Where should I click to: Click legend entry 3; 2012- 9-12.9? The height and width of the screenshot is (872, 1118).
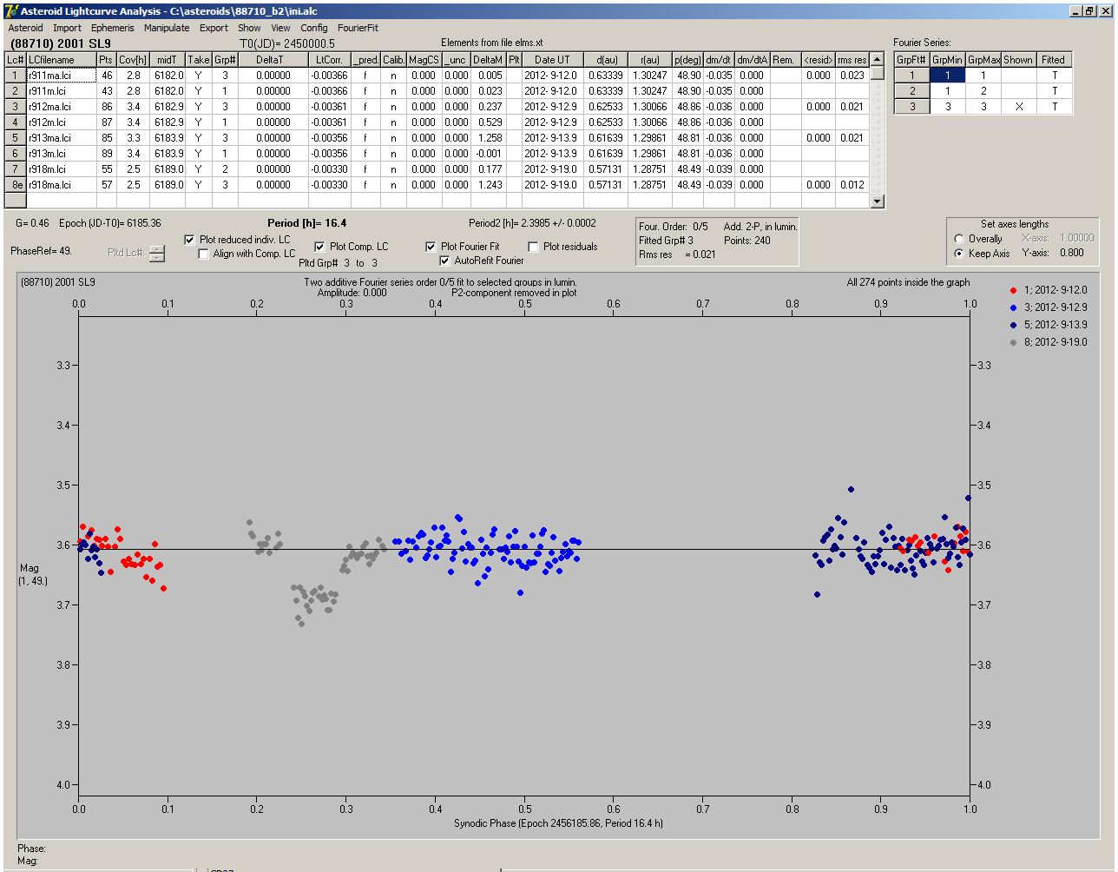[x=1049, y=307]
